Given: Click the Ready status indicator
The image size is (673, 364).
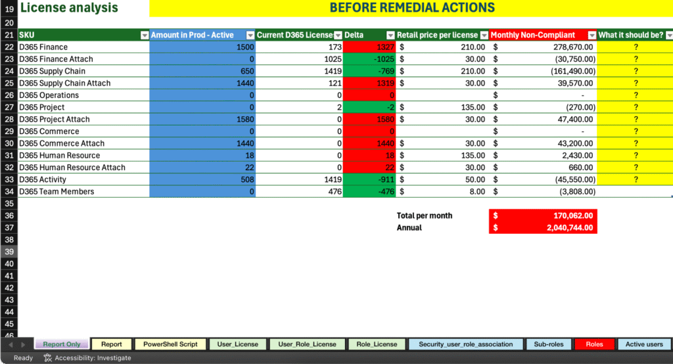Looking at the screenshot, I should coord(23,357).
